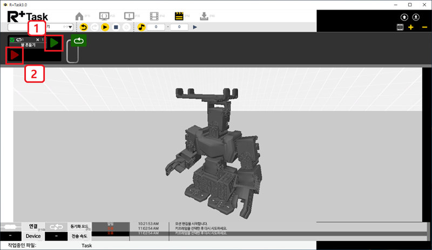Click the green loop button after motion unit
Screen dimensions: 432x250
coord(79,40)
